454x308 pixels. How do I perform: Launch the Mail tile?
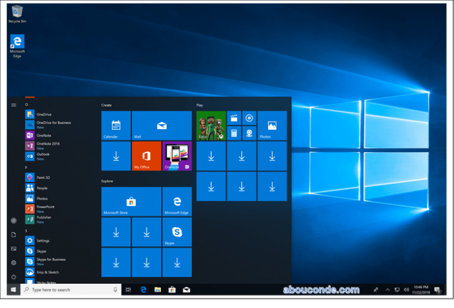pos(162,125)
